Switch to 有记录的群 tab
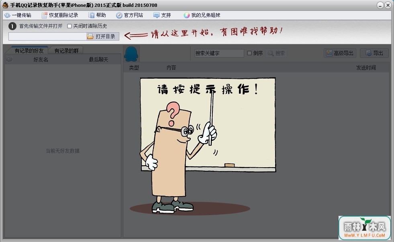The height and width of the screenshot is (242, 394). [66, 51]
